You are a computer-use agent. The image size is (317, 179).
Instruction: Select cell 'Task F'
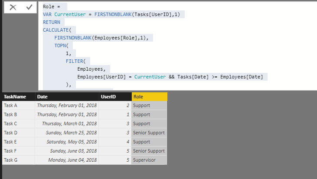point(19,151)
